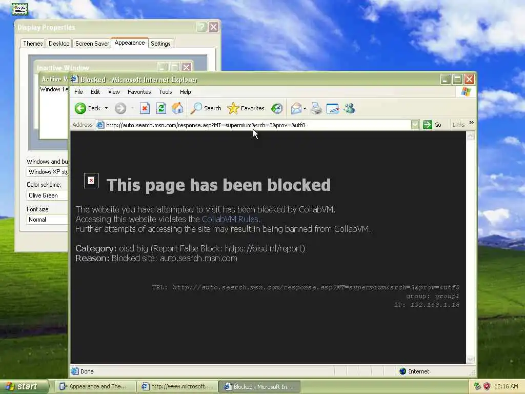Image resolution: width=525 pixels, height=394 pixels.
Task: Open the Favorites menu
Action: tap(139, 92)
